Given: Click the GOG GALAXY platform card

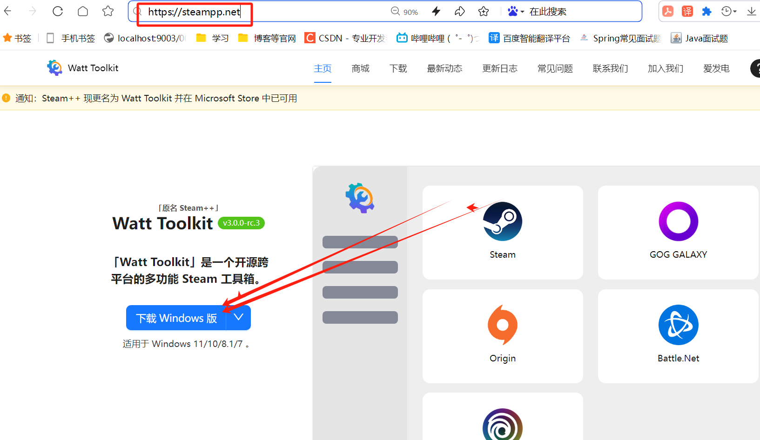Looking at the screenshot, I should point(679,233).
